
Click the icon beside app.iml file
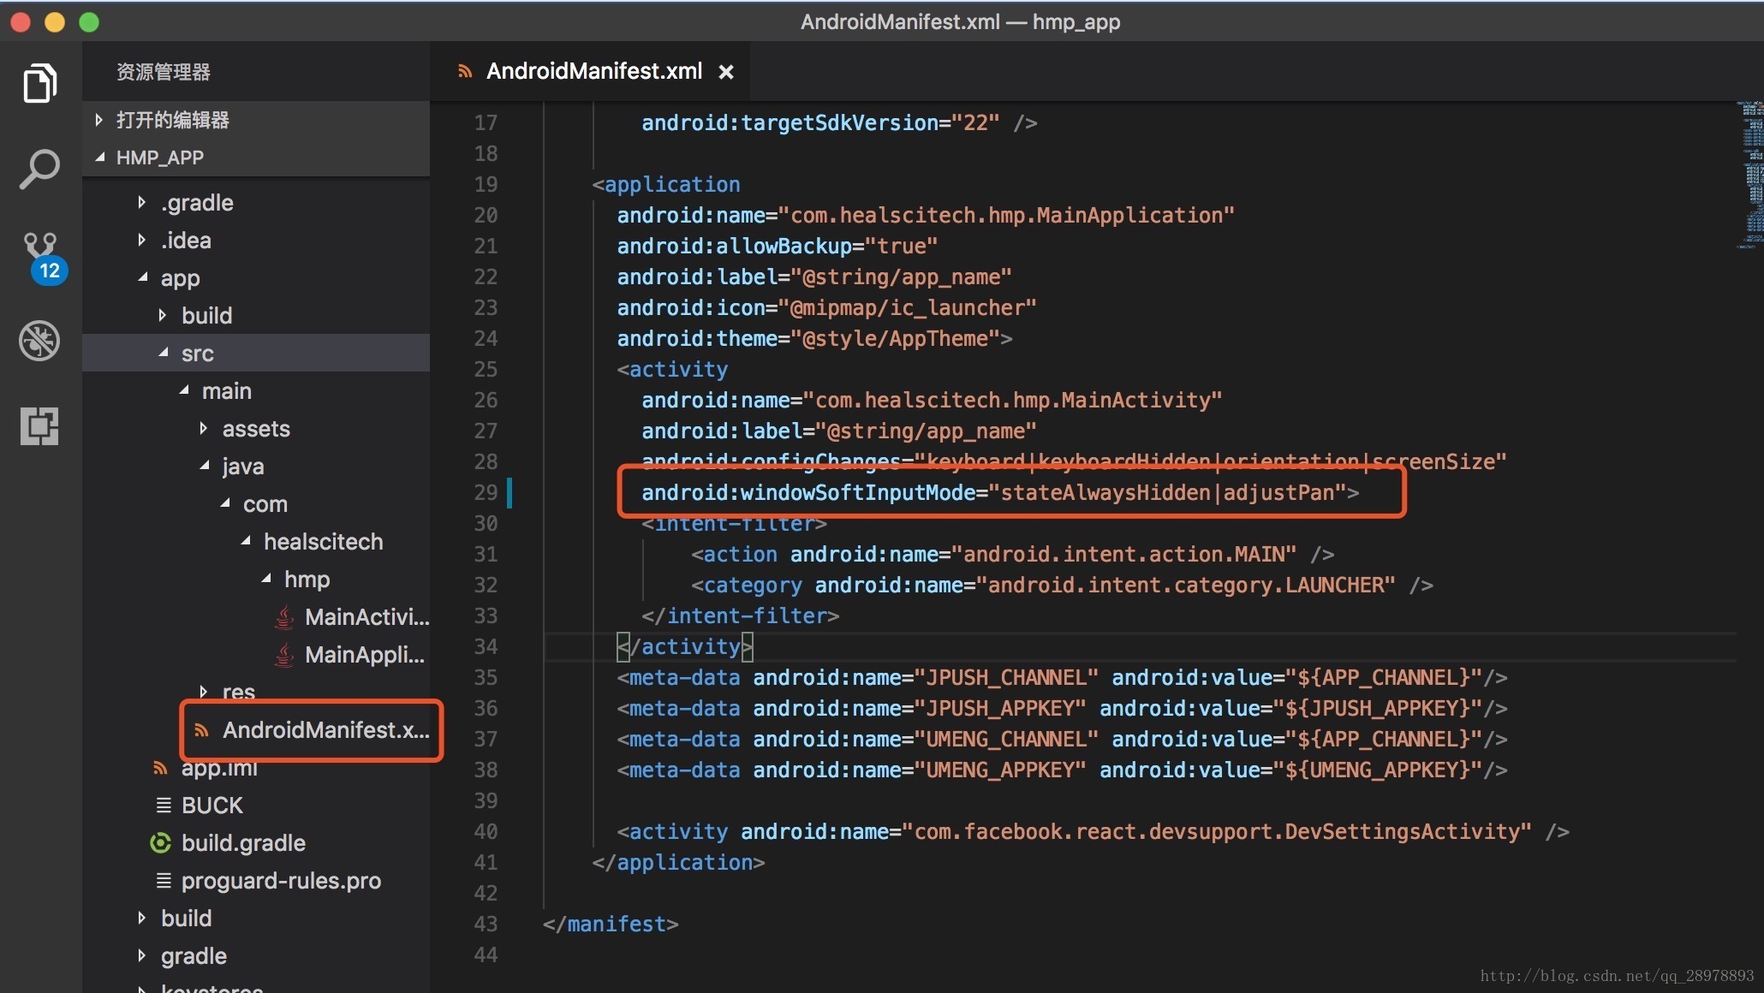(160, 768)
